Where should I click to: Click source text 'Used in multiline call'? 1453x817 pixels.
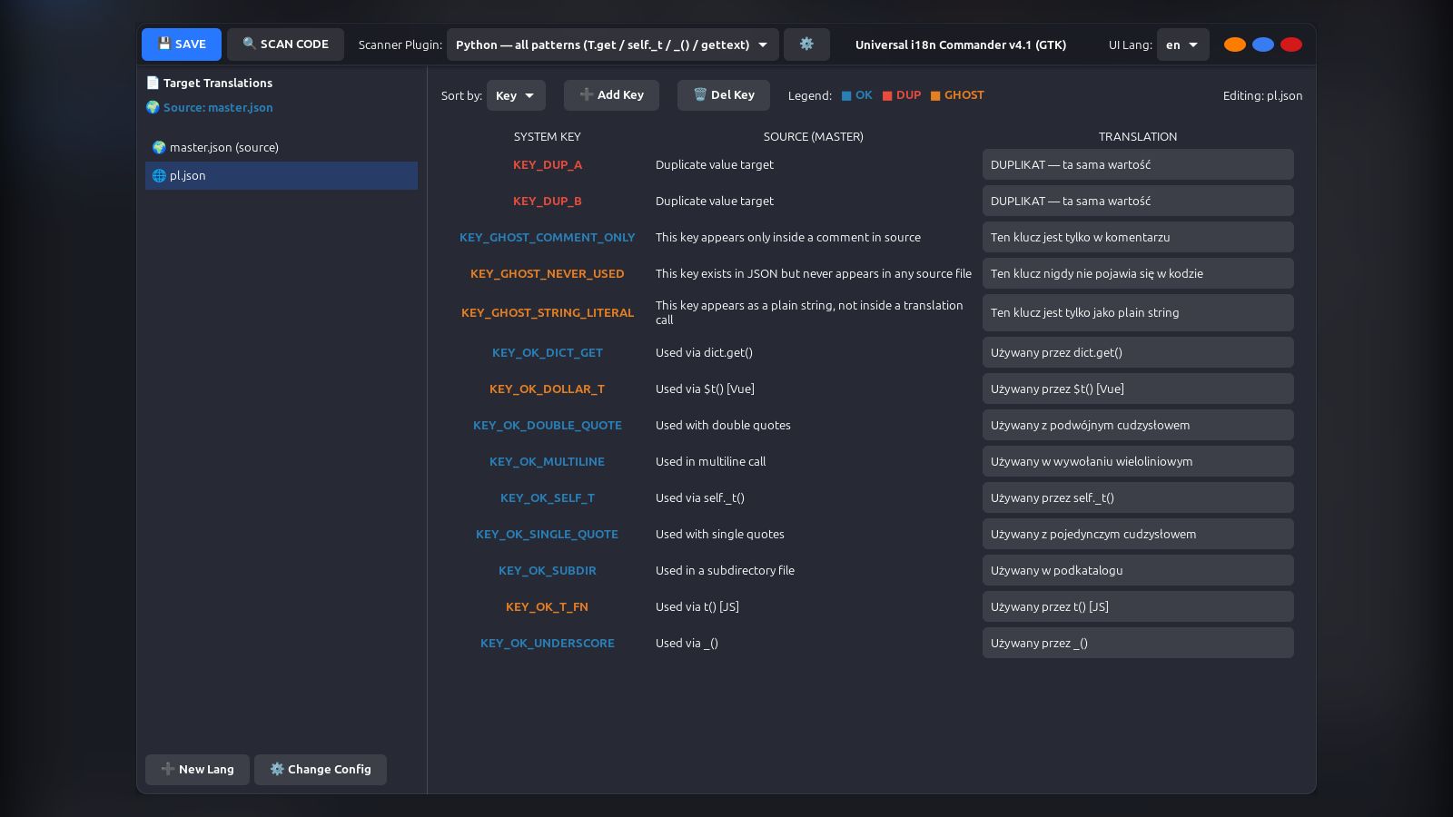point(710,461)
